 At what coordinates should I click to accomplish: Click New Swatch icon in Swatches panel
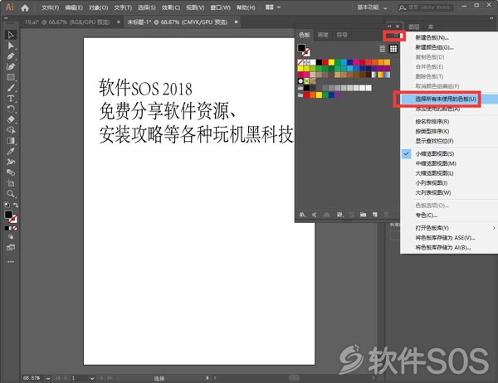[375, 215]
